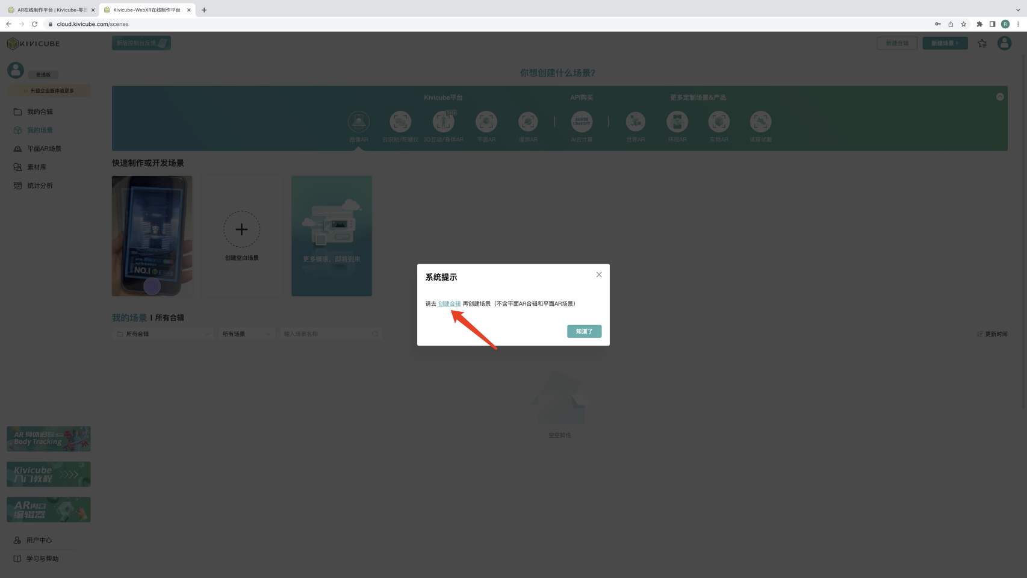Choose the 3D互动/身体AR Beta icon
Viewport: 1027px width, 578px height.
[444, 122]
